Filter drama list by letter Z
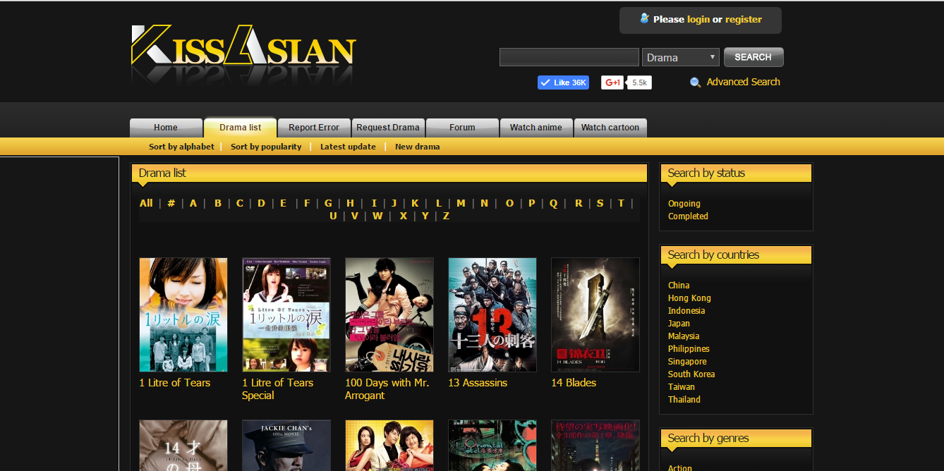Screen dimensions: 944x471 point(446,216)
